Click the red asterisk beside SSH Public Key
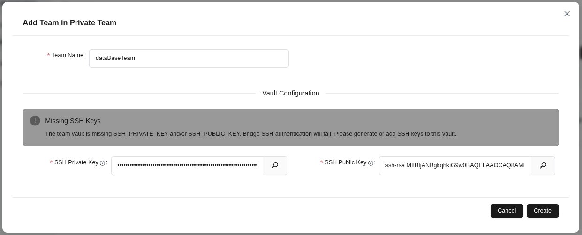The image size is (582, 235). point(321,163)
